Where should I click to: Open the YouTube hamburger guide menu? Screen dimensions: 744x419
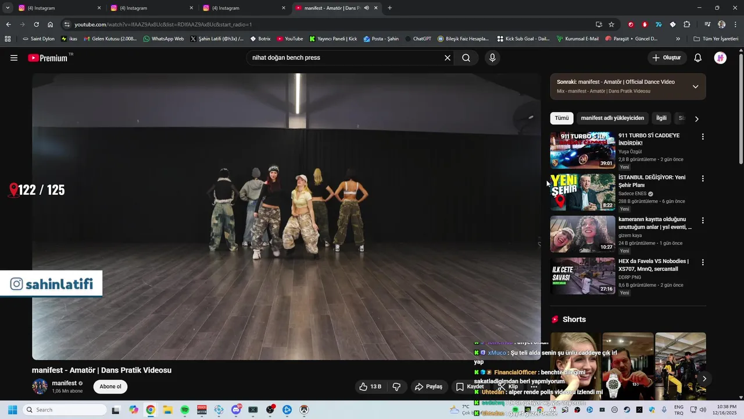pyautogui.click(x=14, y=58)
